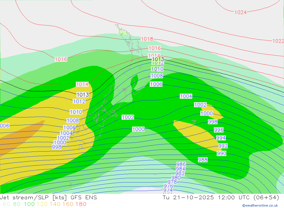Click the 994 isobar label

click(x=221, y=138)
